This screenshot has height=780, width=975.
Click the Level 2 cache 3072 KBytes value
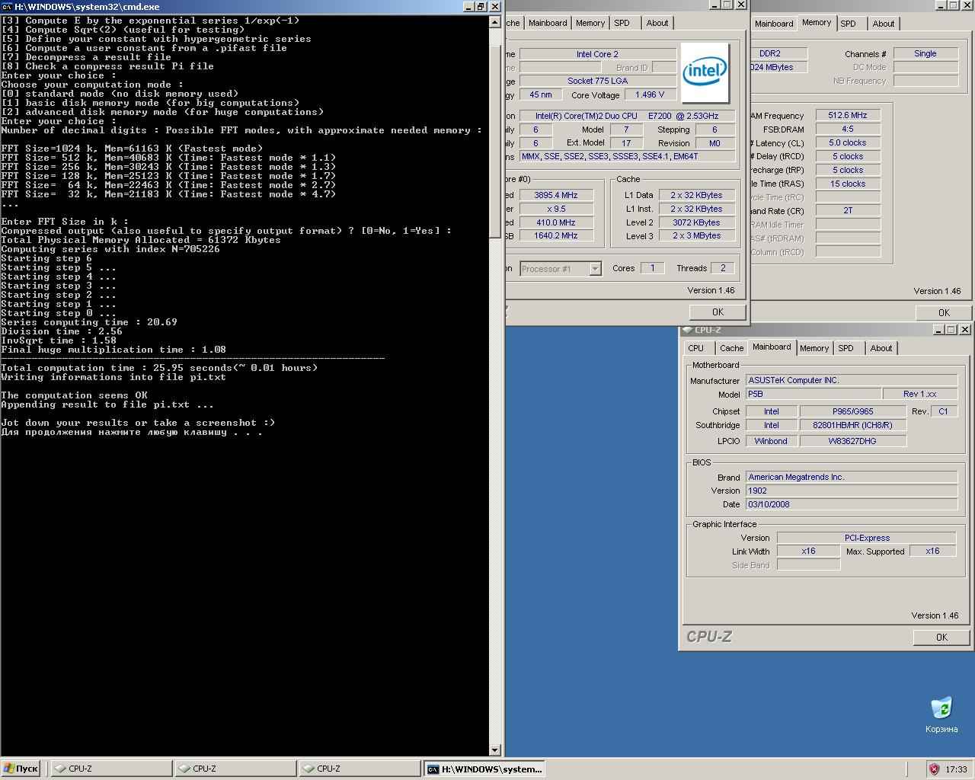(696, 222)
